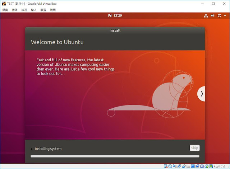
Task: Open the Fri 13:29 clock panel
Action: (115, 15)
